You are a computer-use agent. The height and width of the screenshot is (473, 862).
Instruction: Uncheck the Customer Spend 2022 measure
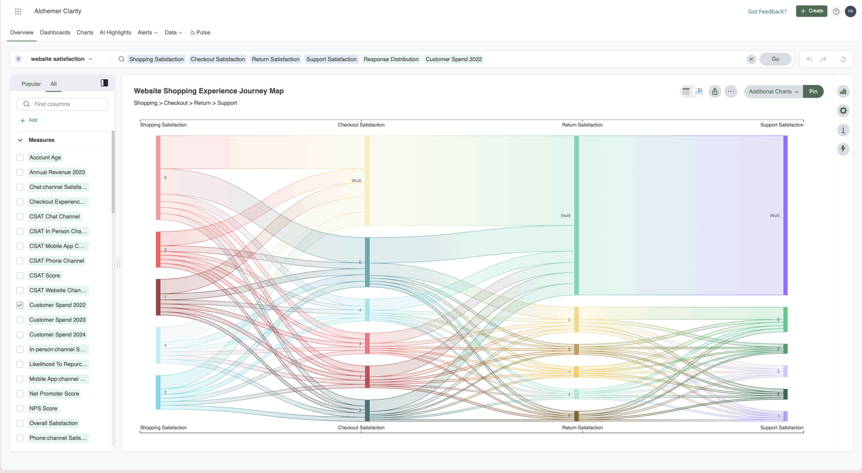(x=20, y=305)
